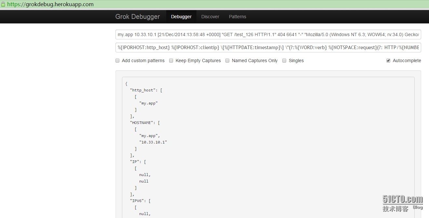Viewport: 429px width, 218px height.
Task: Click the grokdebug.herokuapp.com URL
Action: [50, 5]
